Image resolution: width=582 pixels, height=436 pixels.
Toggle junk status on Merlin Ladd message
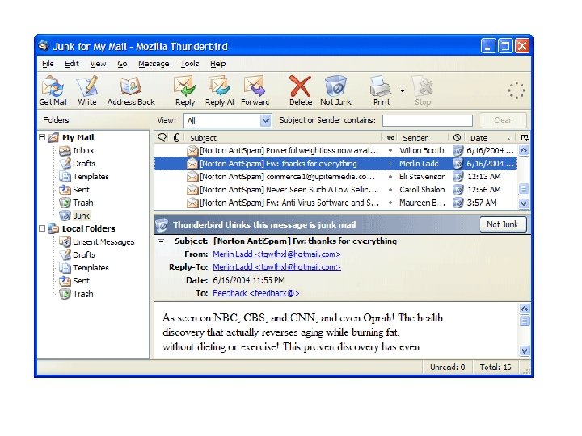point(458,163)
